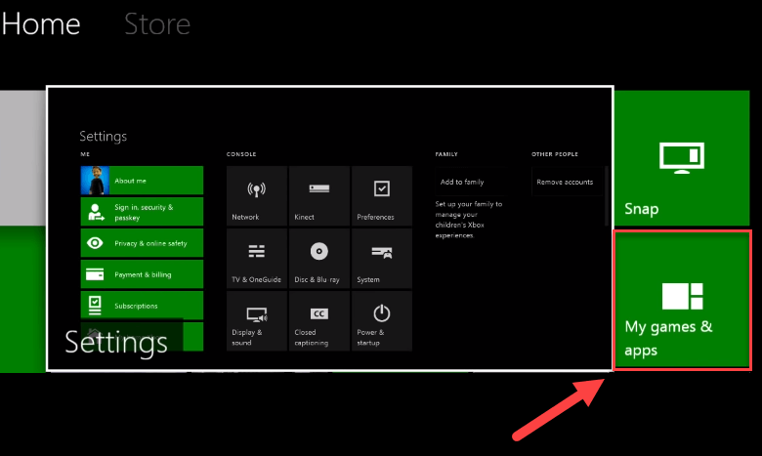Go to the Home tab
The image size is (762, 456).
coord(40,23)
